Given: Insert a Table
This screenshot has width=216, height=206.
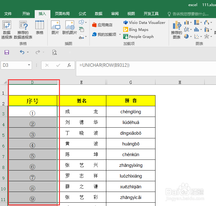Looking at the screenshot, I should (x=40, y=28).
